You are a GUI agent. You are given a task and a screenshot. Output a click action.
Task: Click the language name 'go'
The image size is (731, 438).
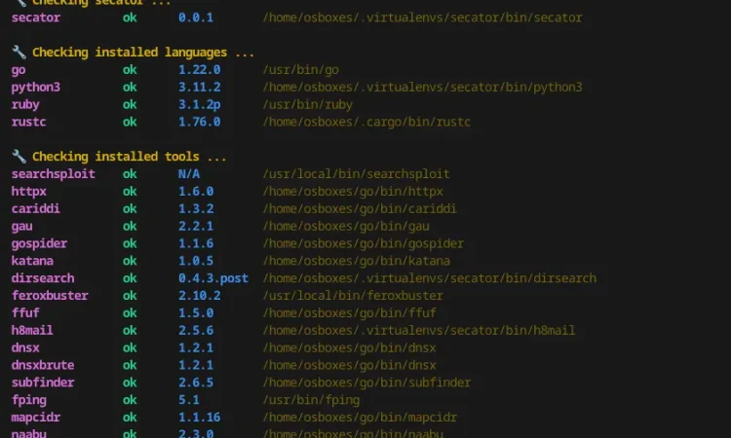pyautogui.click(x=19, y=70)
